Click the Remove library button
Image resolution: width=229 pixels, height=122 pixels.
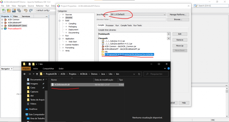pos(180,40)
